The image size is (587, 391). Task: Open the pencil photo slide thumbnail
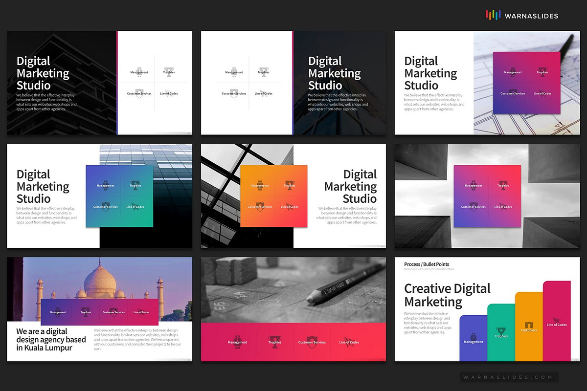(x=293, y=309)
